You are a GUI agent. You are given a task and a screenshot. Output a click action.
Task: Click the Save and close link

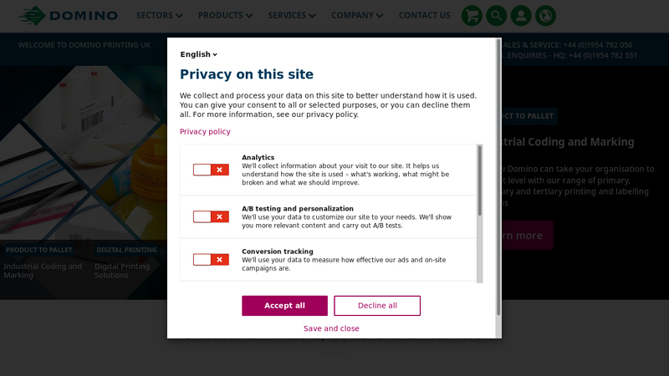pyautogui.click(x=331, y=328)
